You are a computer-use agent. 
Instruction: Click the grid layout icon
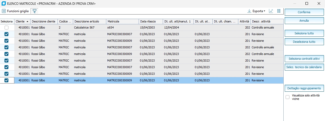pyautogui.click(x=279, y=11)
